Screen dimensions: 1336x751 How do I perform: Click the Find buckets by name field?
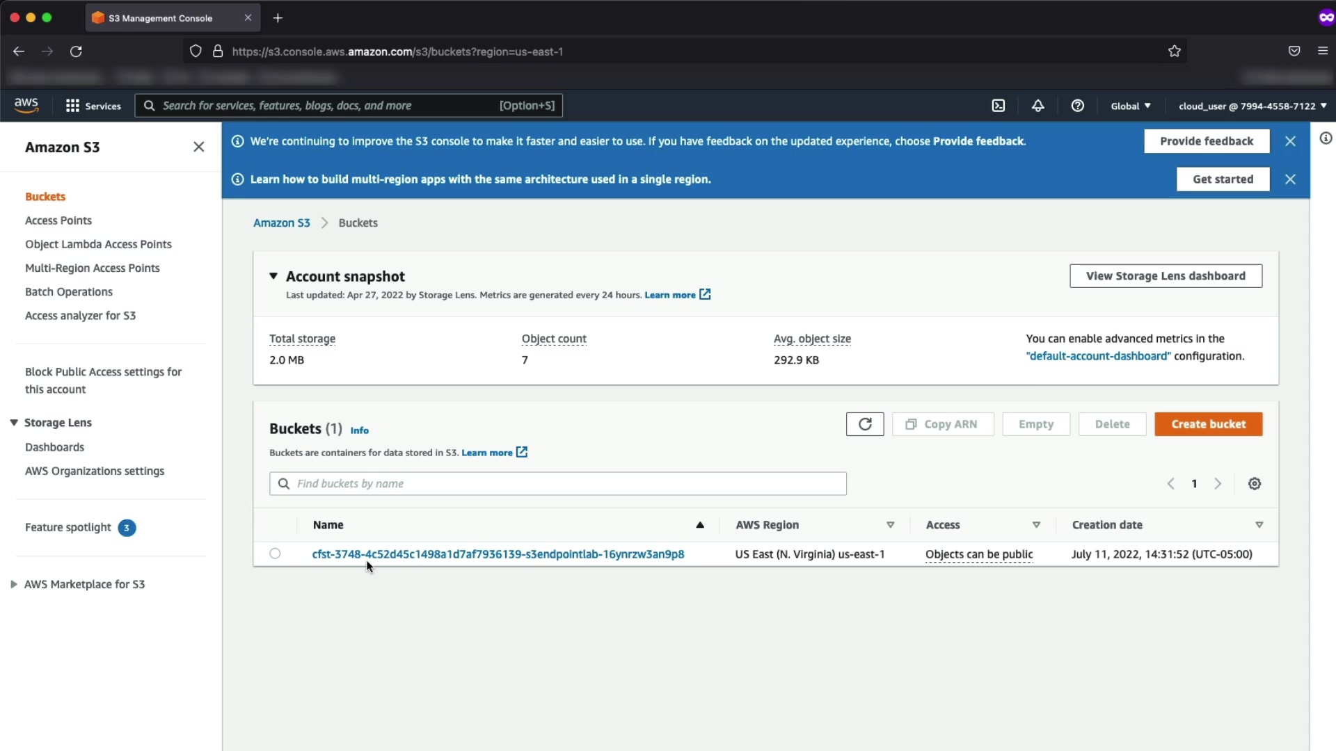pos(557,484)
